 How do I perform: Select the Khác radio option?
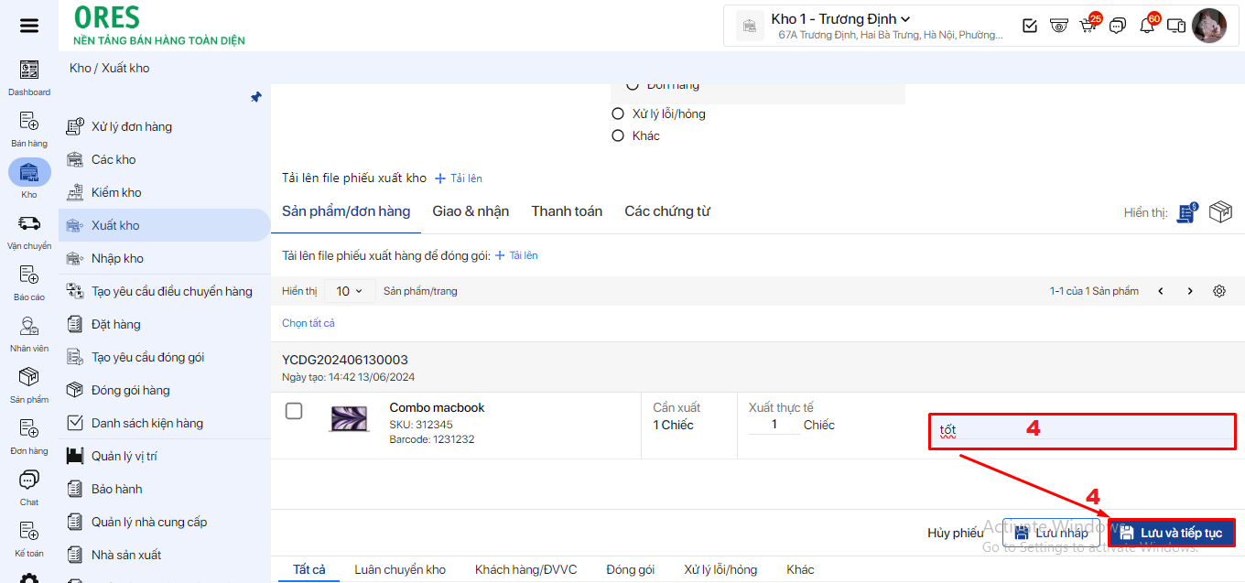tap(618, 136)
